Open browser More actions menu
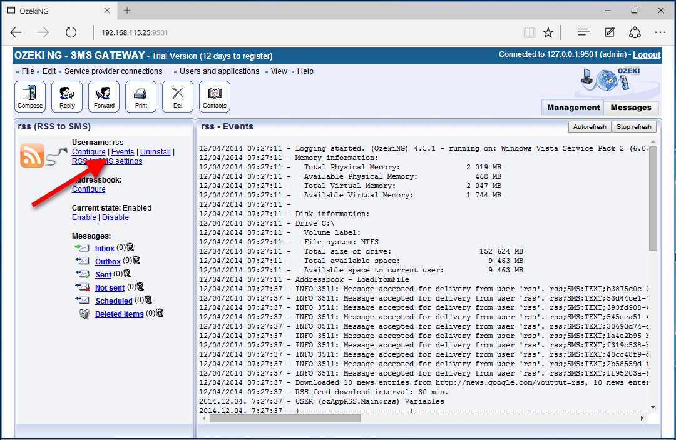The height and width of the screenshot is (440, 676). [x=660, y=32]
